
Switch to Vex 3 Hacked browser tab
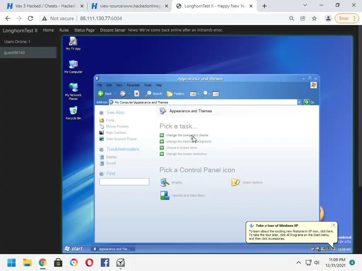(45, 6)
